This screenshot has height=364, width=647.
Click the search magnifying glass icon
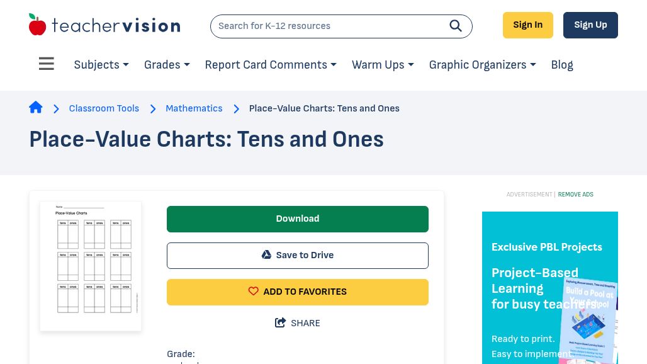point(456,26)
